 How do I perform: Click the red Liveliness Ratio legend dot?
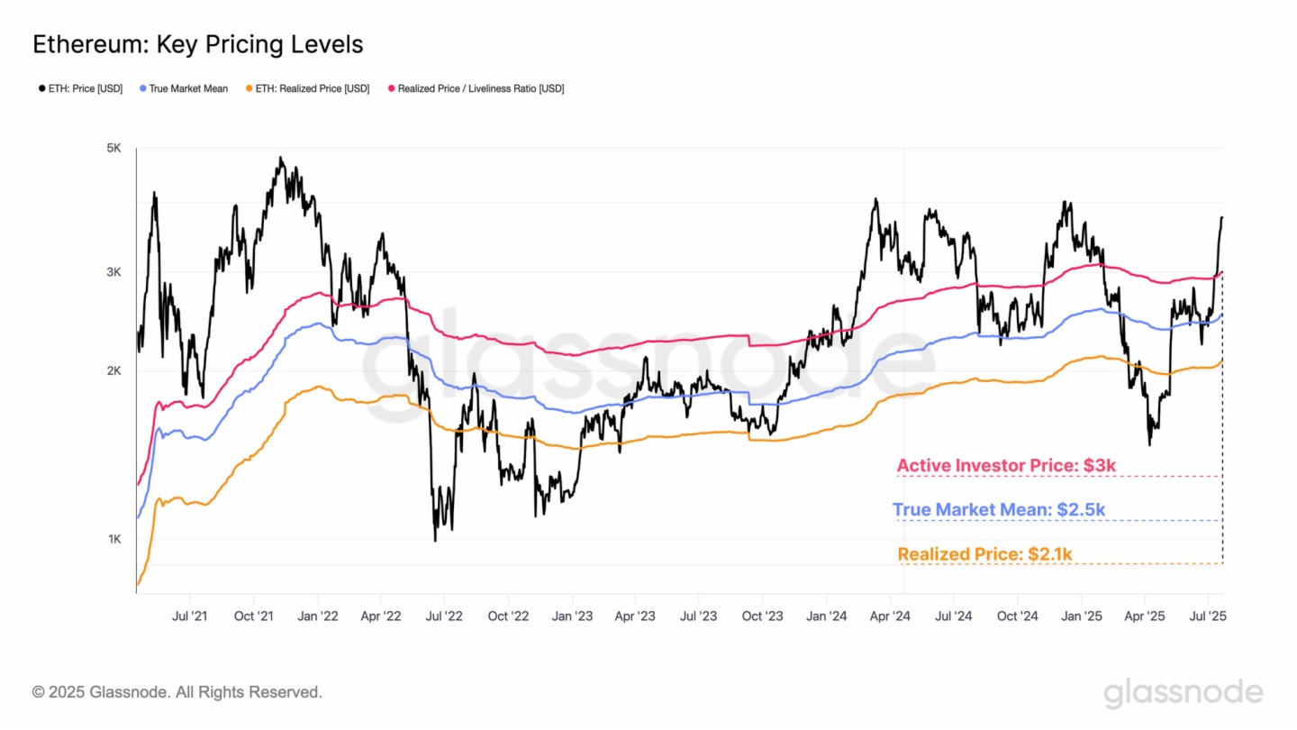pos(391,88)
